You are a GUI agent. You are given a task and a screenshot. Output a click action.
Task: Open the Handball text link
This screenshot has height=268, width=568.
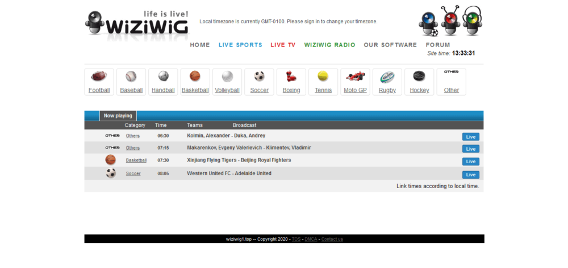point(163,90)
